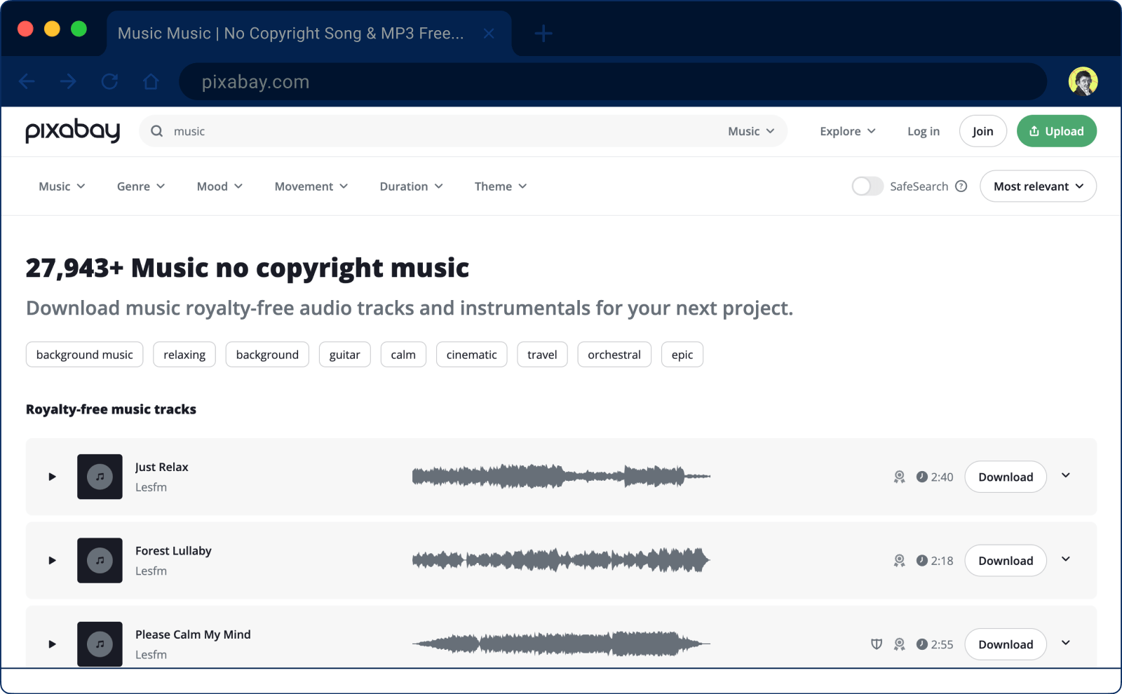Click the Please Calm My Mind waveform to seek
This screenshot has width=1122, height=694.
point(561,644)
